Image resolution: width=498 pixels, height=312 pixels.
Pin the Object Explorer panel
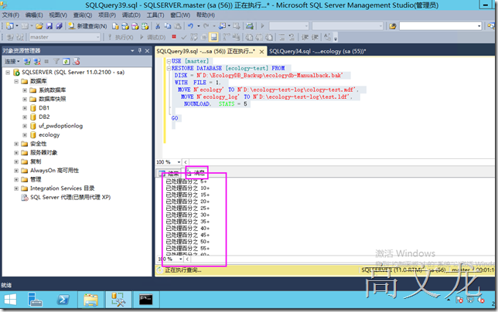pyautogui.click(x=140, y=50)
